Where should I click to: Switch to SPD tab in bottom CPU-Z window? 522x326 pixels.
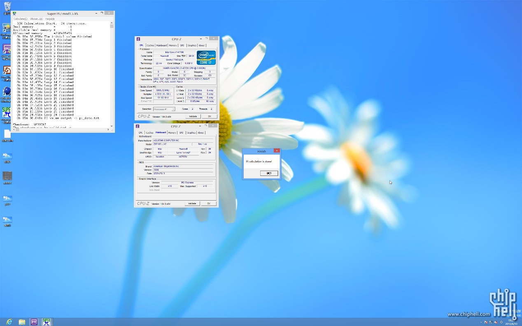click(181, 133)
